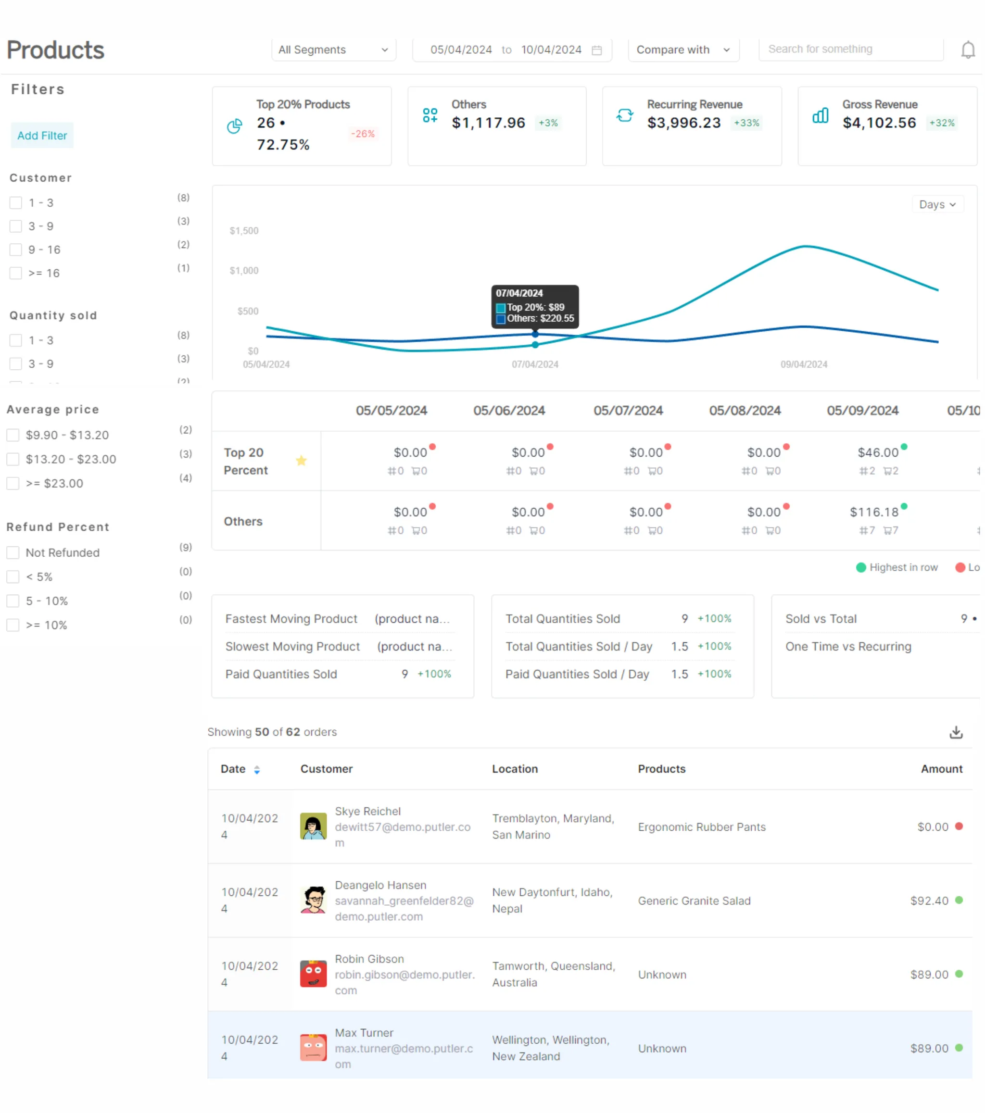Click the start date 05/04/2024 field

tap(462, 50)
